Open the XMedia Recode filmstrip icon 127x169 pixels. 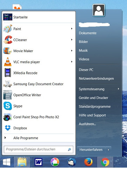8,73
